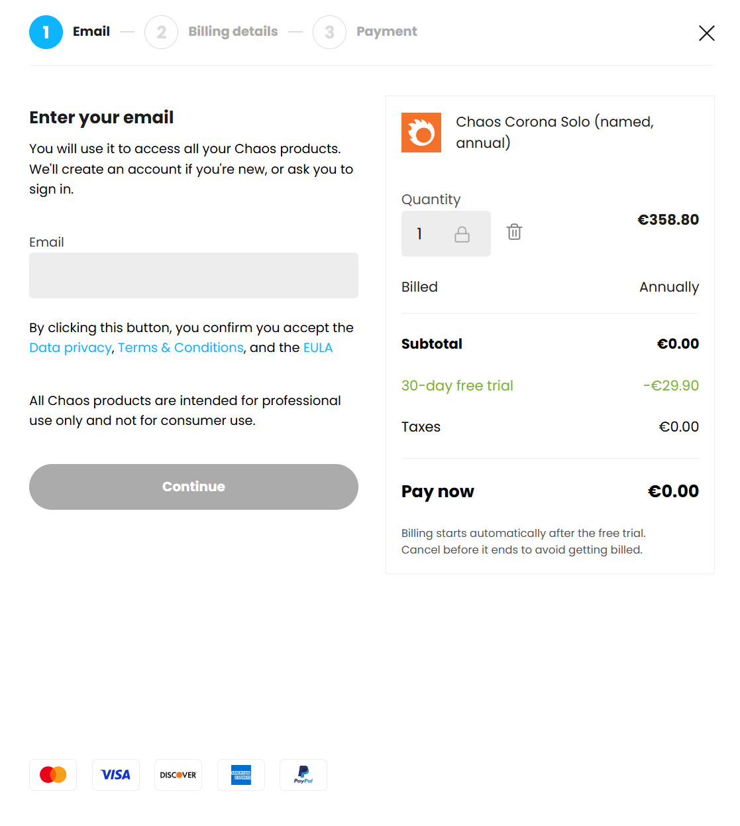This screenshot has height=826, width=740.
Task: Click the Mastercard payment icon
Action: pyautogui.click(x=53, y=775)
